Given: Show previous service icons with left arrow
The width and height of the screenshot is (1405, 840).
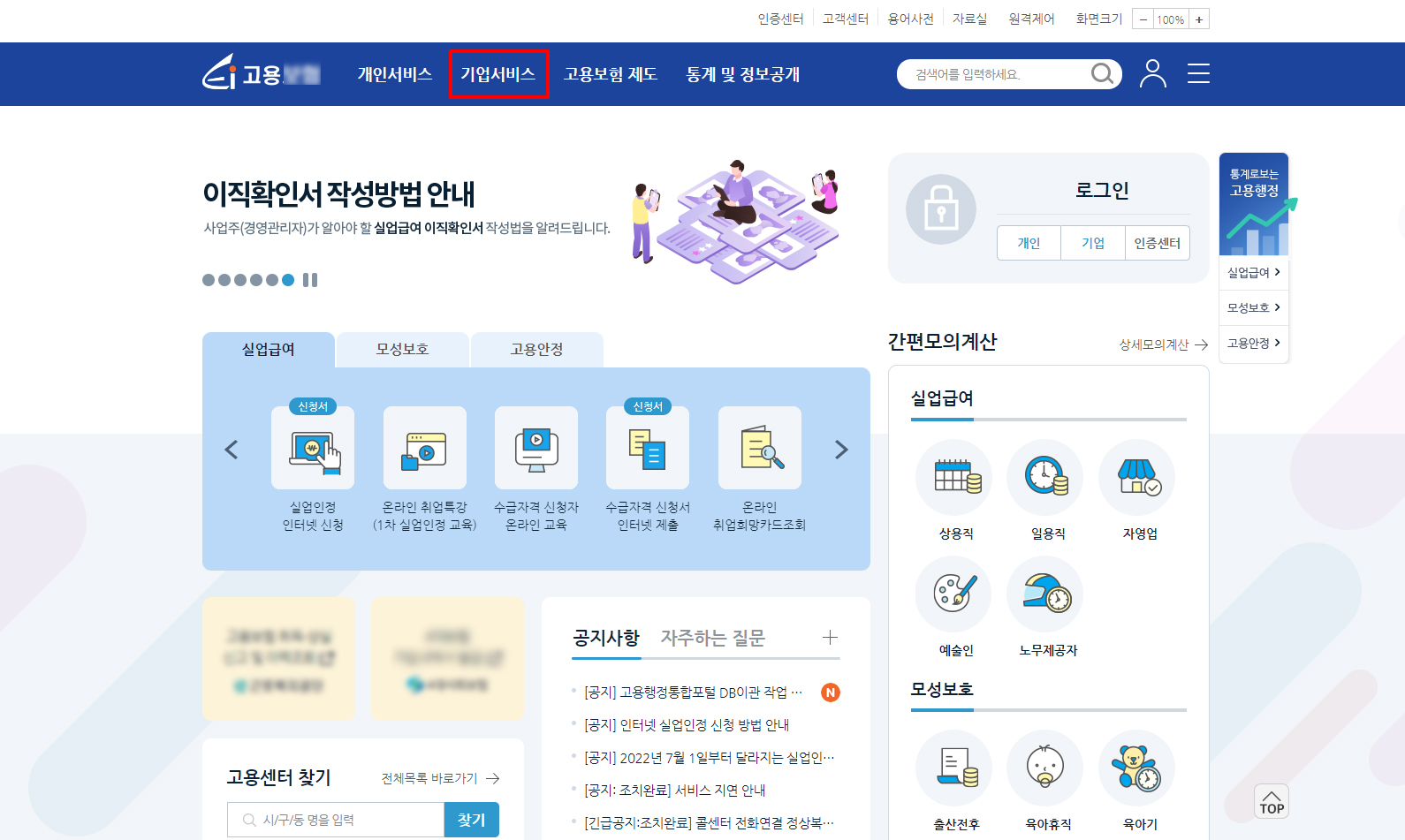Looking at the screenshot, I should click(232, 450).
